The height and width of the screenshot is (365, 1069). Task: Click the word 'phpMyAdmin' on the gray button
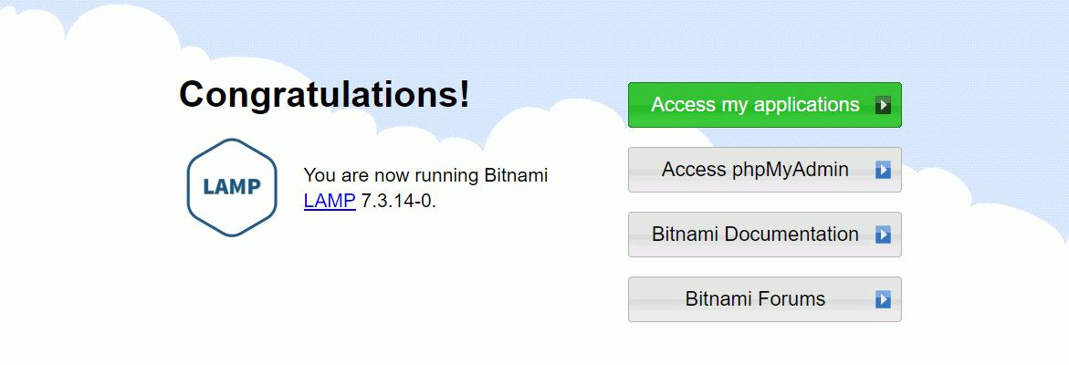tap(791, 170)
